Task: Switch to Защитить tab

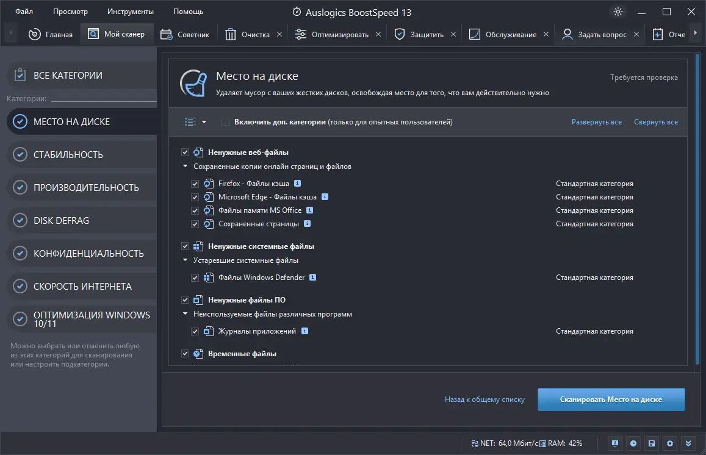Action: click(x=419, y=35)
